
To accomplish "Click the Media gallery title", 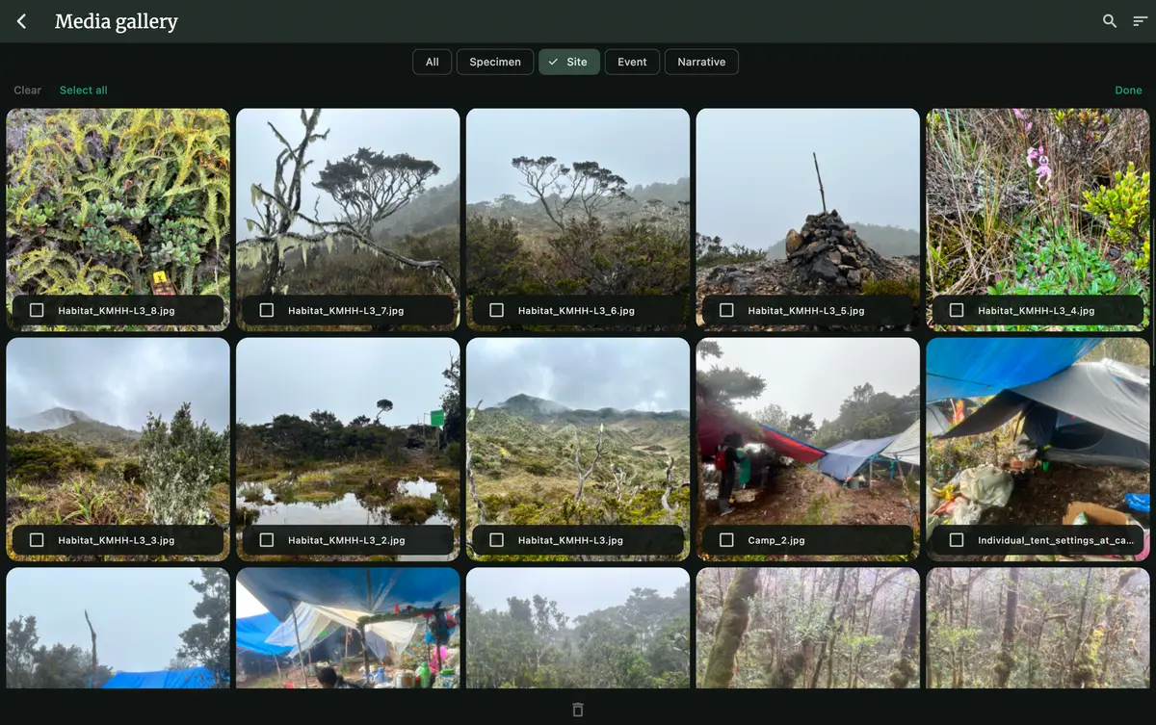I will coord(117,21).
